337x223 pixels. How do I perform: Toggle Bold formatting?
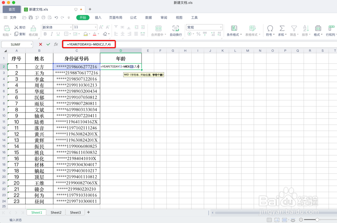(x=45, y=34)
